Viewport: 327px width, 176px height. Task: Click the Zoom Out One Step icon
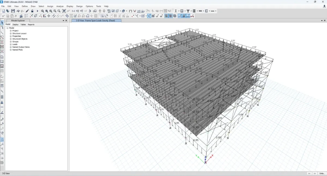tap(59, 11)
